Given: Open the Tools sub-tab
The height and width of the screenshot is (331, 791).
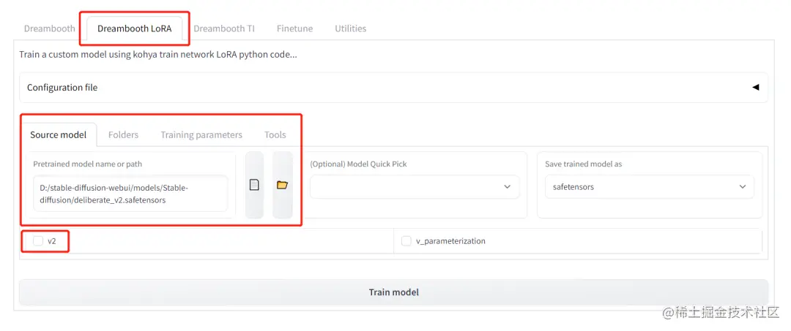Looking at the screenshot, I should tap(275, 135).
